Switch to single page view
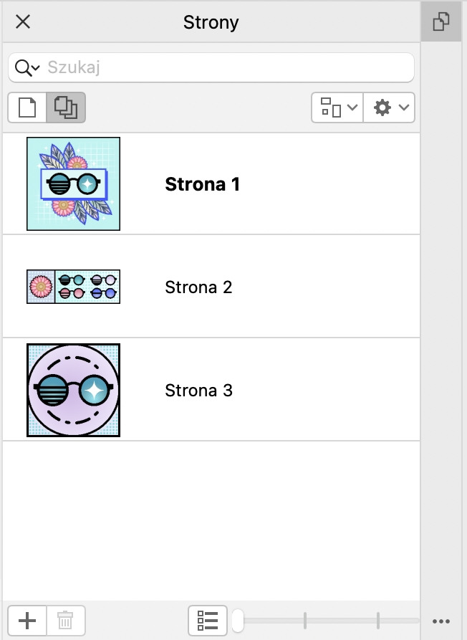 click(27, 108)
